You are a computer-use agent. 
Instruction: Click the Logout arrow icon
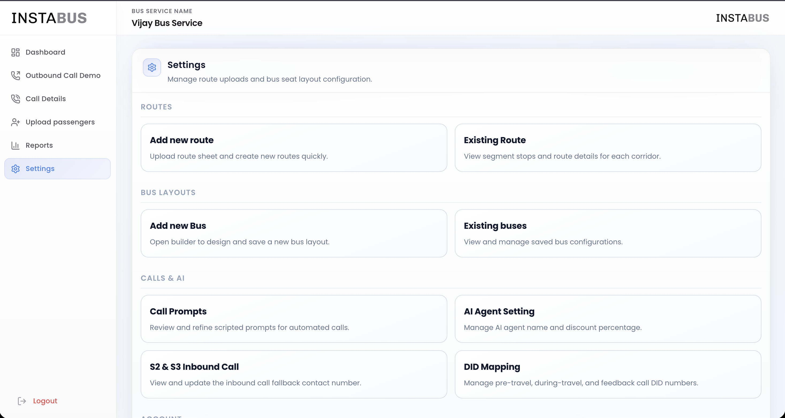[22, 401]
